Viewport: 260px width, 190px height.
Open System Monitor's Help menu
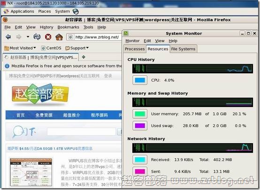coord(173,41)
